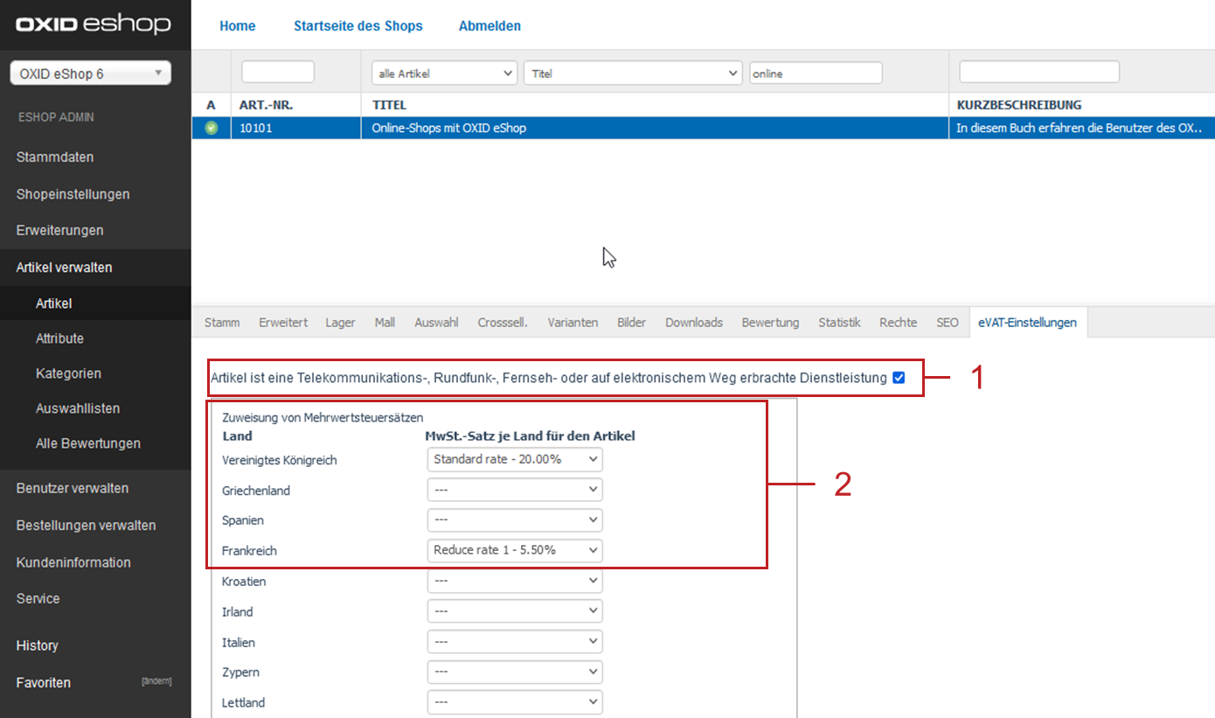
Task: Click the Home link
Action: pyautogui.click(x=238, y=26)
